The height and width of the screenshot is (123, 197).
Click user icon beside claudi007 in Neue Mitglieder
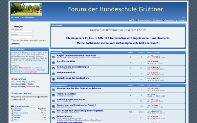(x=12, y=111)
